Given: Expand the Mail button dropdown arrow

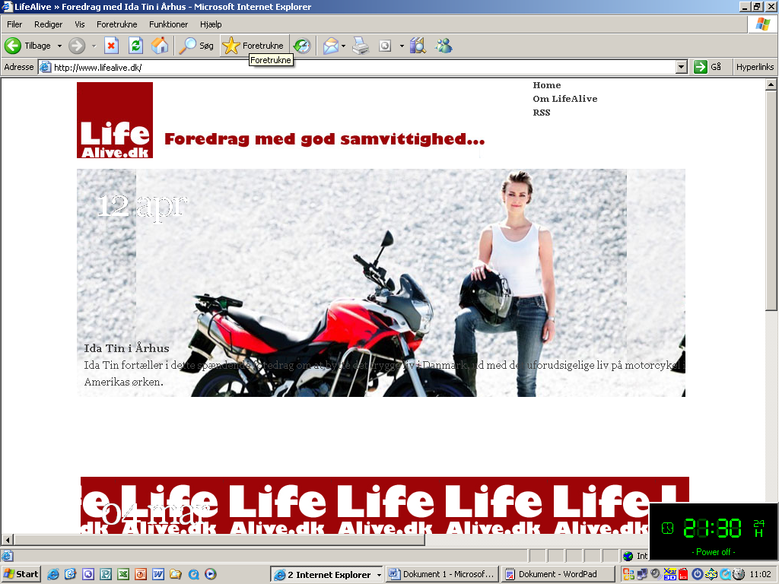Looking at the screenshot, I should click(x=344, y=46).
